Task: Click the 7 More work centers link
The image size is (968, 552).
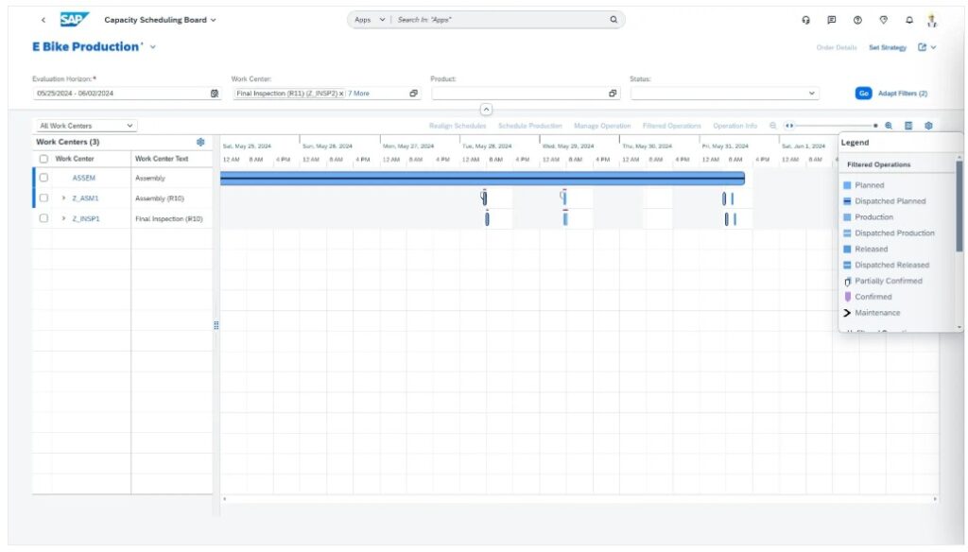Action: click(358, 94)
